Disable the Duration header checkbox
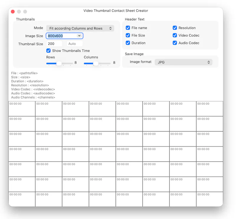 tap(128, 43)
